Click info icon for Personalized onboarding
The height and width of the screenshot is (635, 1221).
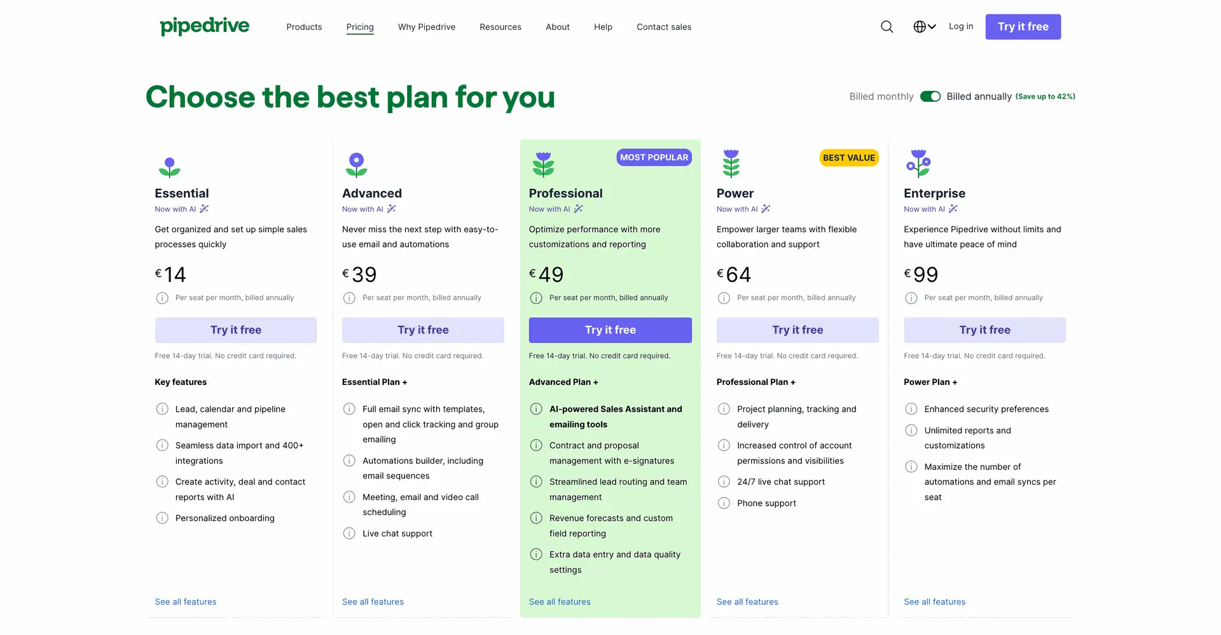[x=162, y=518]
